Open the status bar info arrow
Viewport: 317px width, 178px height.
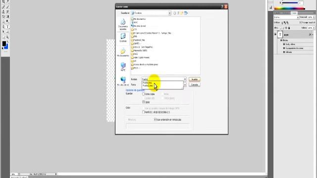(56, 174)
